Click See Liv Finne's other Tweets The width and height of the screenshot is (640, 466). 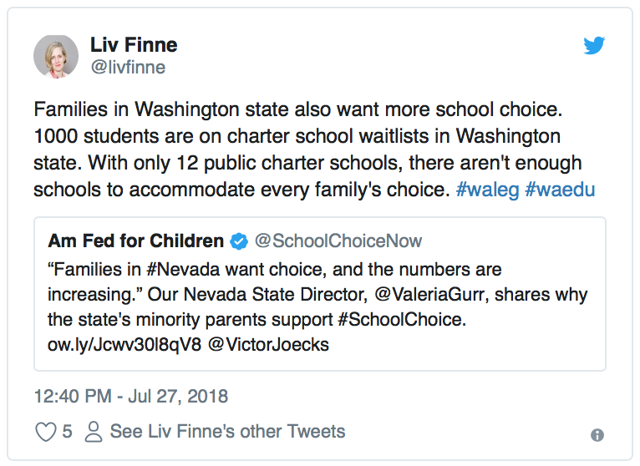click(228, 432)
